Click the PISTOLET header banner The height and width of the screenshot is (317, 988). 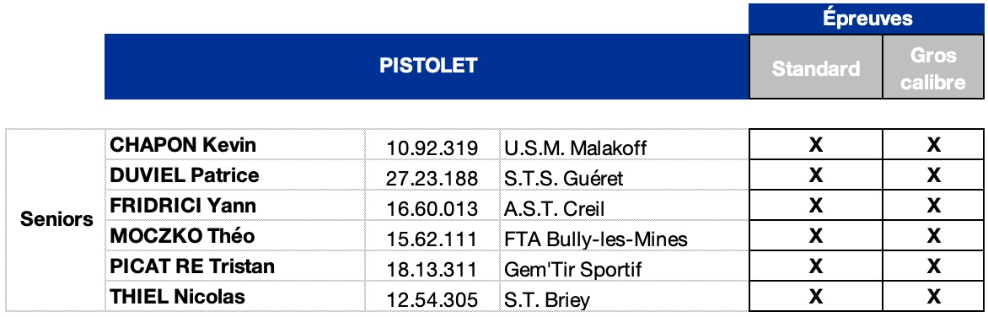tap(427, 66)
